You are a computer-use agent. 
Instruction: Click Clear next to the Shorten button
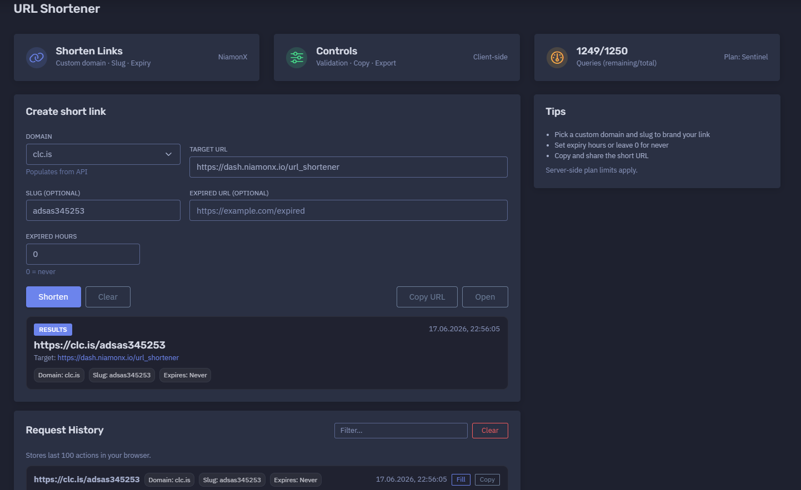[108, 297]
